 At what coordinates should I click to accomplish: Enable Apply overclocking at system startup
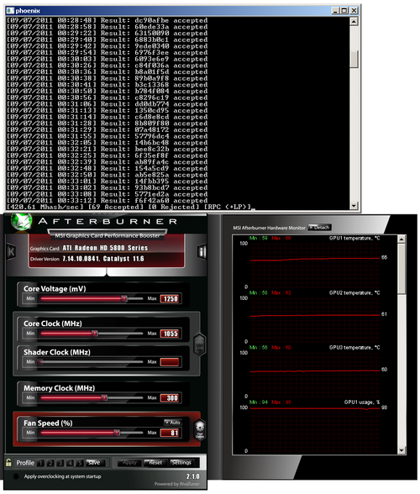[x=16, y=476]
